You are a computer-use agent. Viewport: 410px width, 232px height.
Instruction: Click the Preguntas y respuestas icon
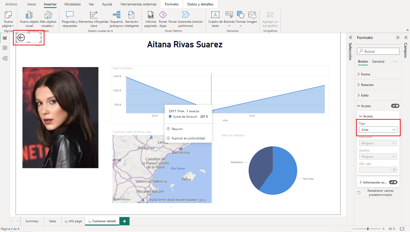70,15
